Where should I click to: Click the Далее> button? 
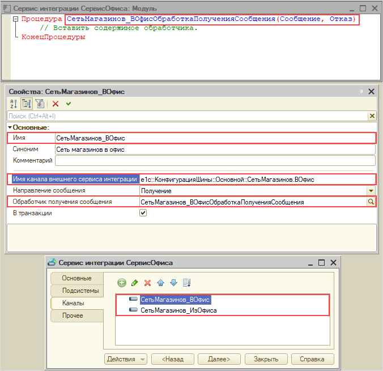pos(219,359)
